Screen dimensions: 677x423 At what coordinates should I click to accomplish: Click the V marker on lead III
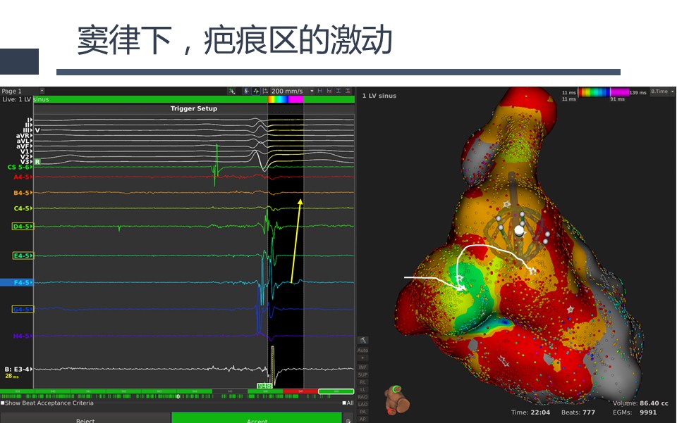coord(37,130)
